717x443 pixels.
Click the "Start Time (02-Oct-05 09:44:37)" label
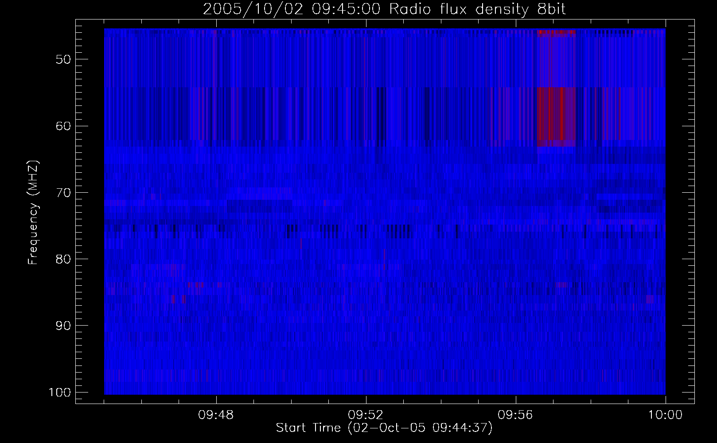click(384, 428)
